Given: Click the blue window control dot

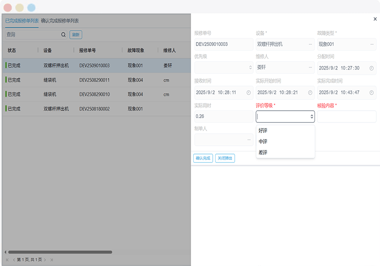Looking at the screenshot, I should 31,8.
